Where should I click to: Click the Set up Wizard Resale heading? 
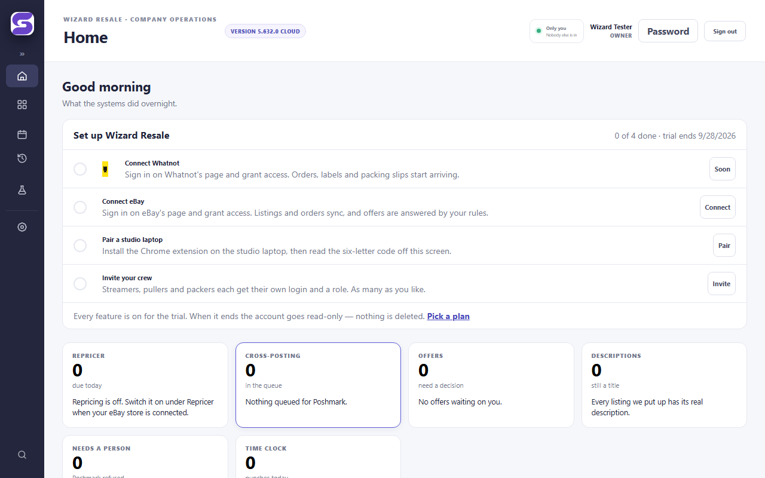click(121, 136)
